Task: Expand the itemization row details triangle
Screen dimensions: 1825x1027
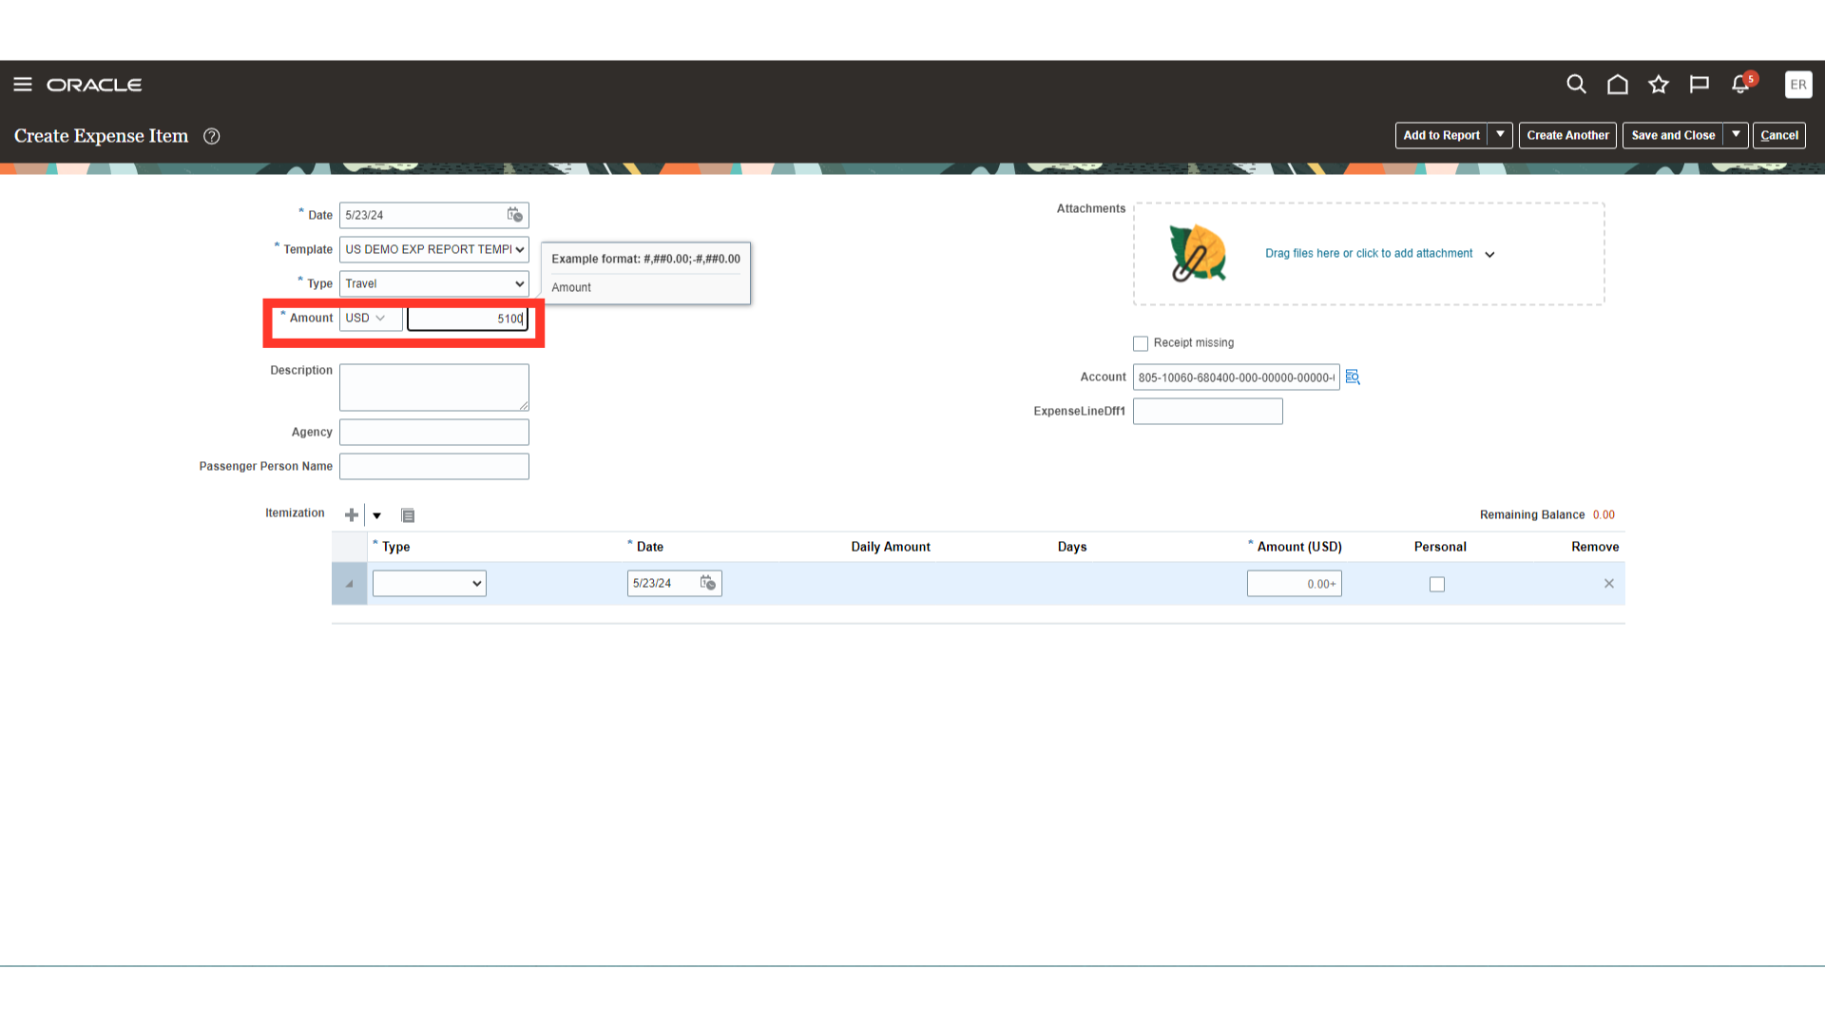Action: (349, 584)
